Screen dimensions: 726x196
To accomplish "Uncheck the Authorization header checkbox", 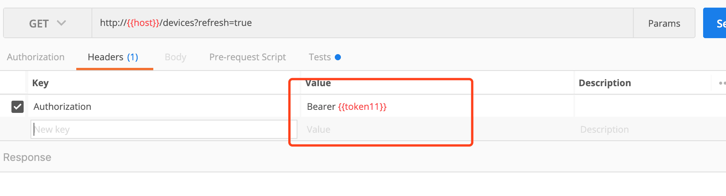I will (18, 107).
